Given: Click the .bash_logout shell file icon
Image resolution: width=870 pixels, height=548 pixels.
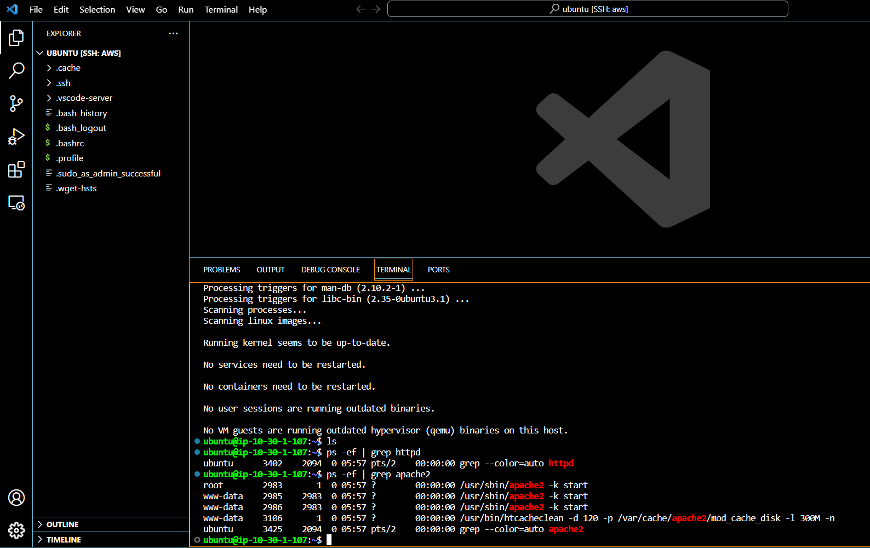Looking at the screenshot, I should [48, 128].
